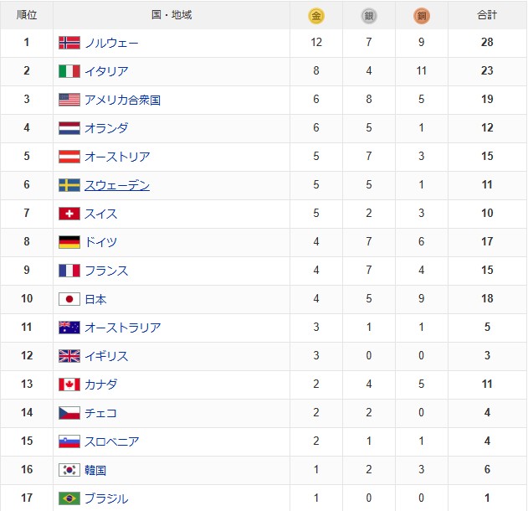Click the Canada flag icon
The height and width of the screenshot is (511, 528).
coord(69,385)
